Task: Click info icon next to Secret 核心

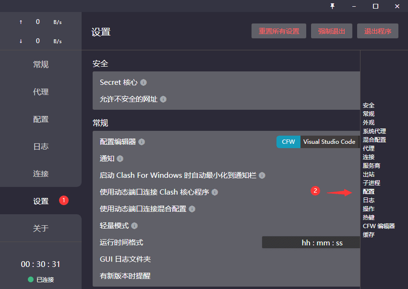Action: (144, 82)
